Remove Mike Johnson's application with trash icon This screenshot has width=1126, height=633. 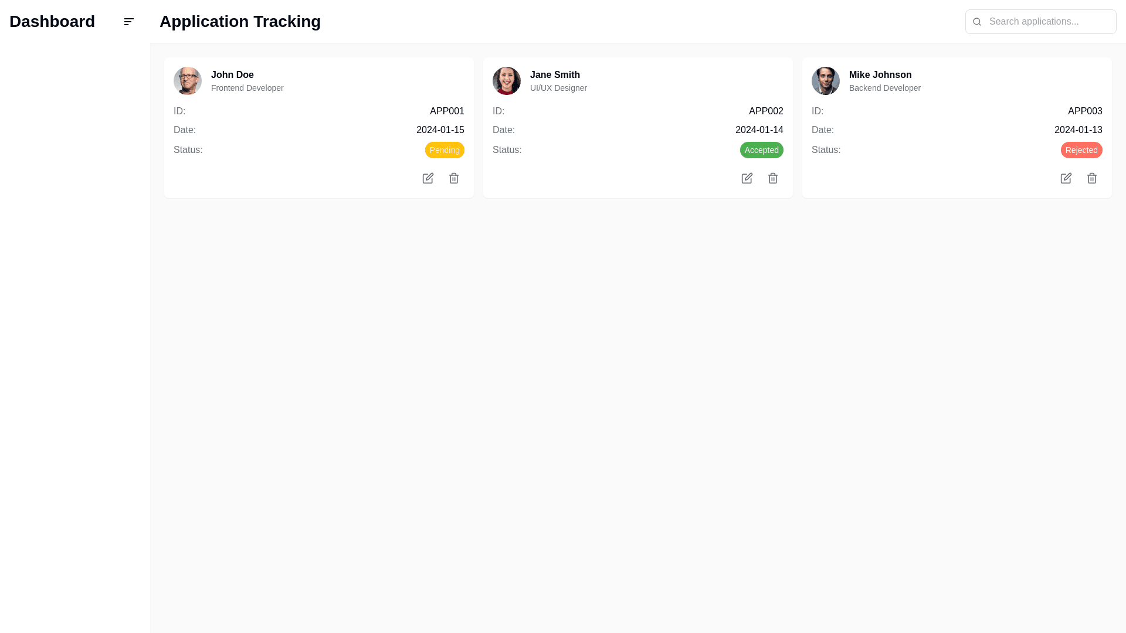[1091, 178]
